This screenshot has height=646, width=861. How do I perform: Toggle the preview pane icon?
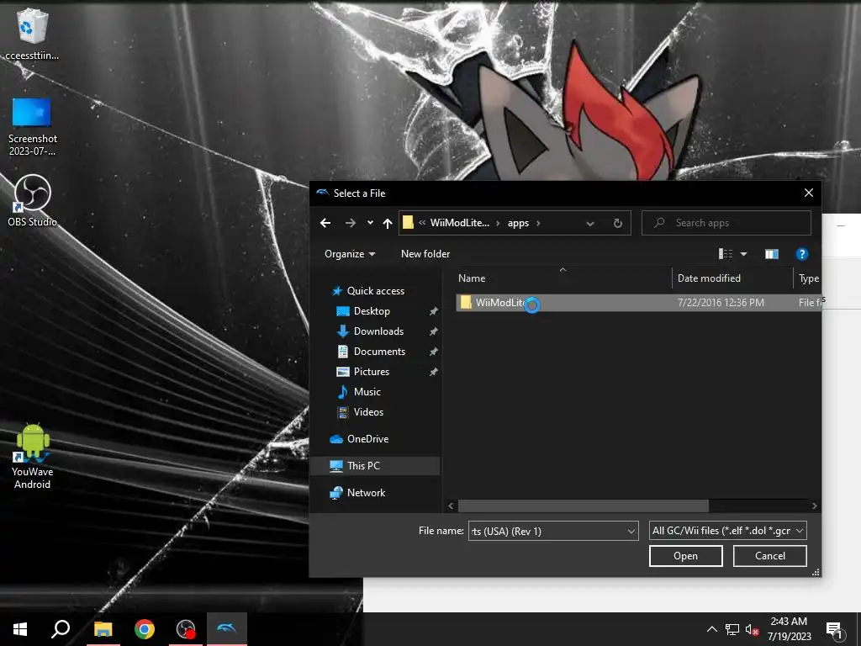(772, 254)
